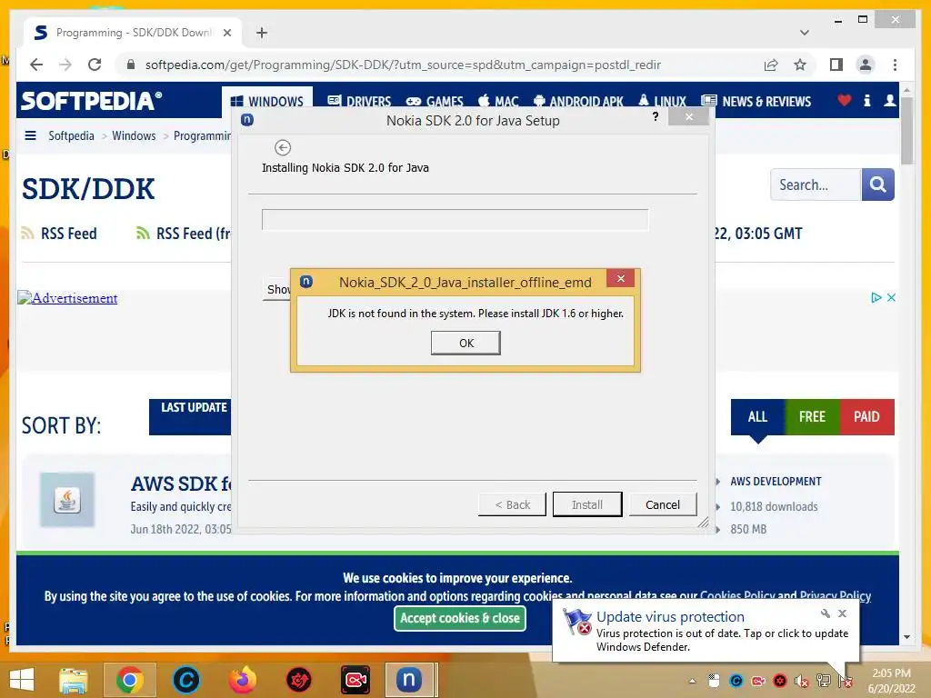Image resolution: width=931 pixels, height=698 pixels.
Task: Click the orange RSS feed icon
Action: pyautogui.click(x=27, y=234)
